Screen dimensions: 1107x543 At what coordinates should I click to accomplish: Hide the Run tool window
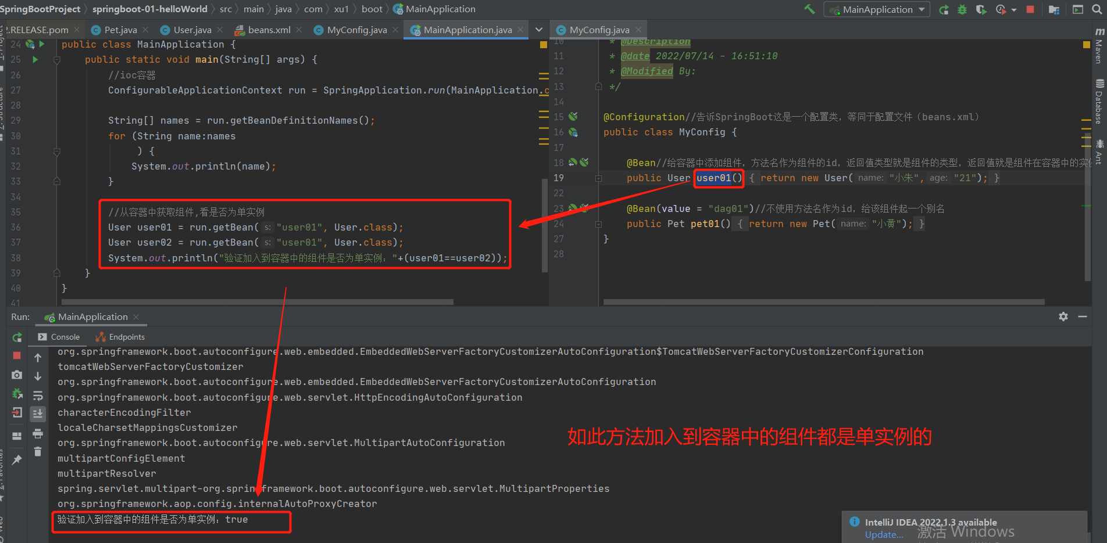coord(1083,317)
